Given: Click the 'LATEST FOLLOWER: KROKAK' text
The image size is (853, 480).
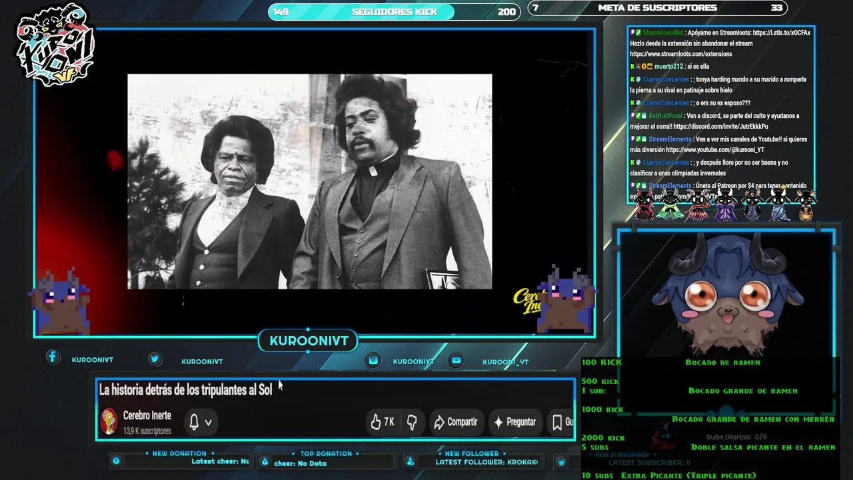Looking at the screenshot, I should [486, 462].
